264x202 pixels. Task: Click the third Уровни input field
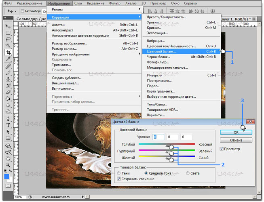point(186,137)
